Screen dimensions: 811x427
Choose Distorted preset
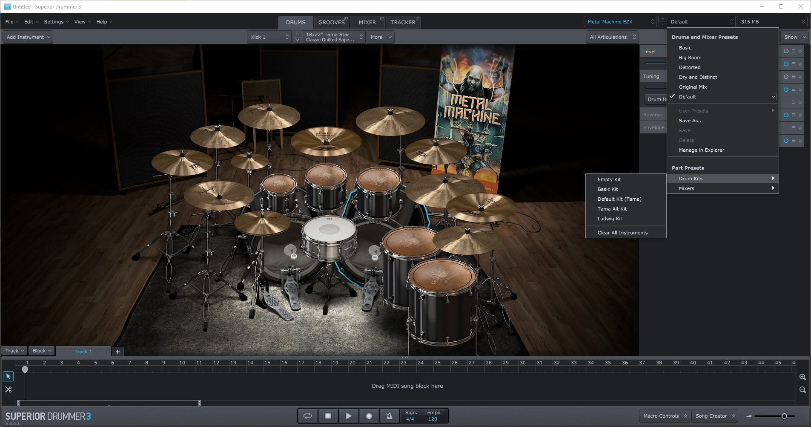(722, 67)
